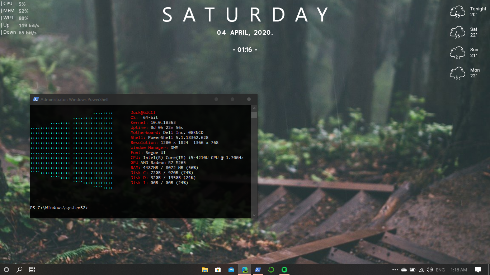The width and height of the screenshot is (490, 275).
Task: Click the Sun weather cloud icon
Action: pyautogui.click(x=457, y=53)
